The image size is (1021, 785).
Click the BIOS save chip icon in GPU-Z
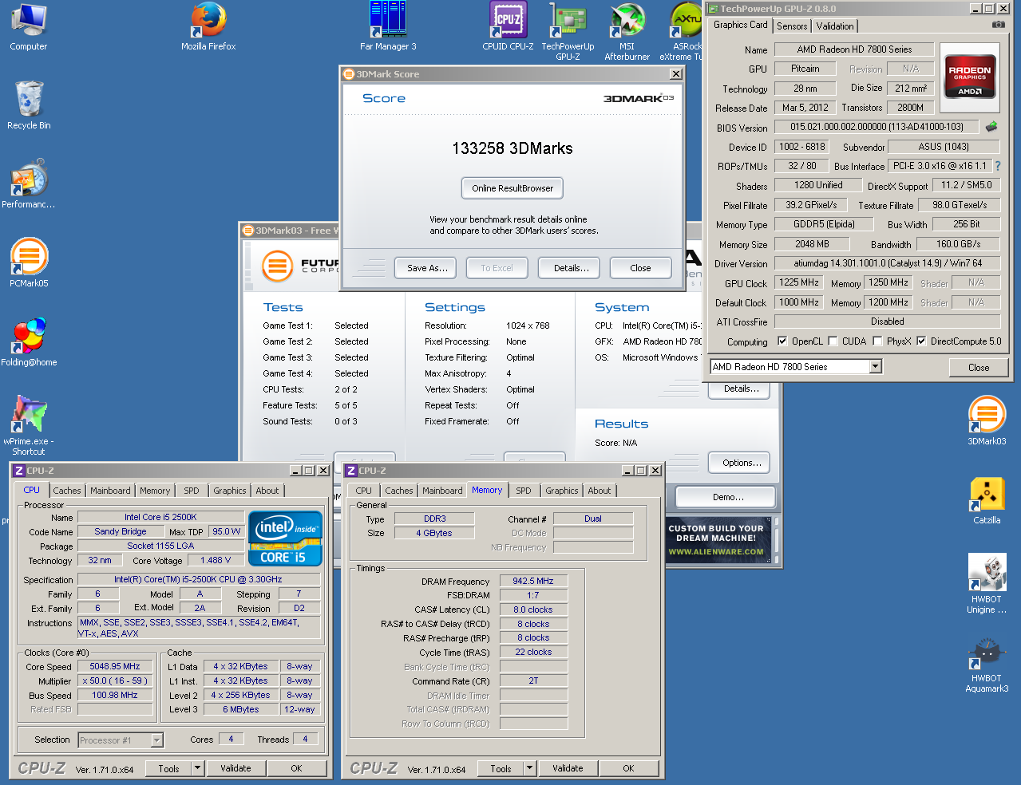click(x=991, y=126)
